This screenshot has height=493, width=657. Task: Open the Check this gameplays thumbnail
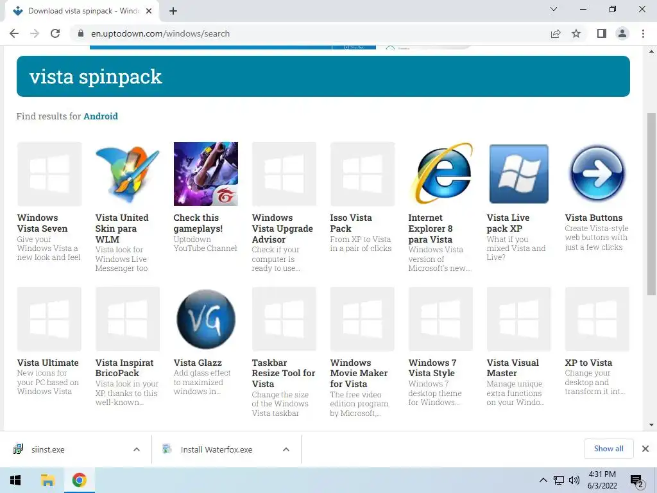coord(206,174)
